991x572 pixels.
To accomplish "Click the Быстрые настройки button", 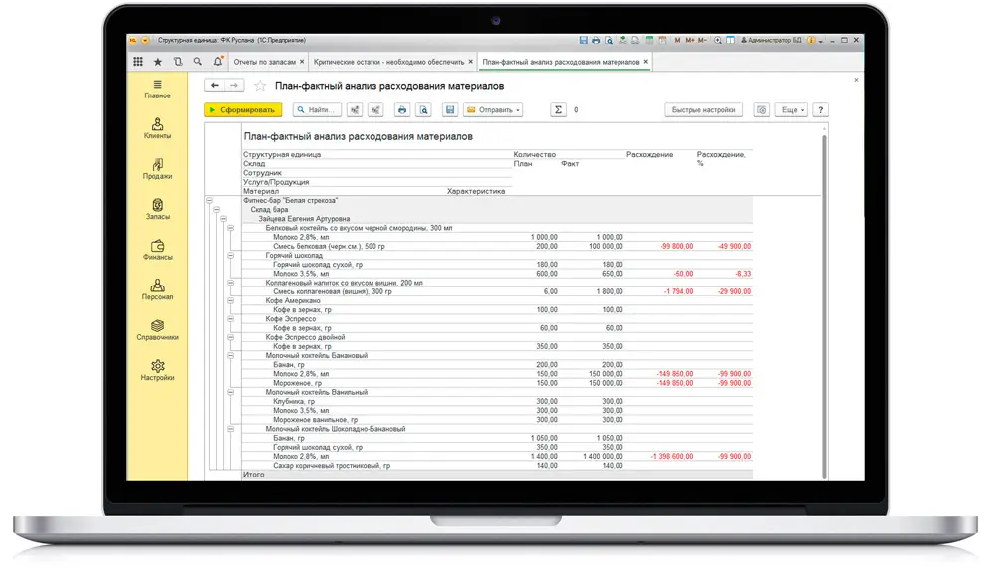I will click(703, 110).
